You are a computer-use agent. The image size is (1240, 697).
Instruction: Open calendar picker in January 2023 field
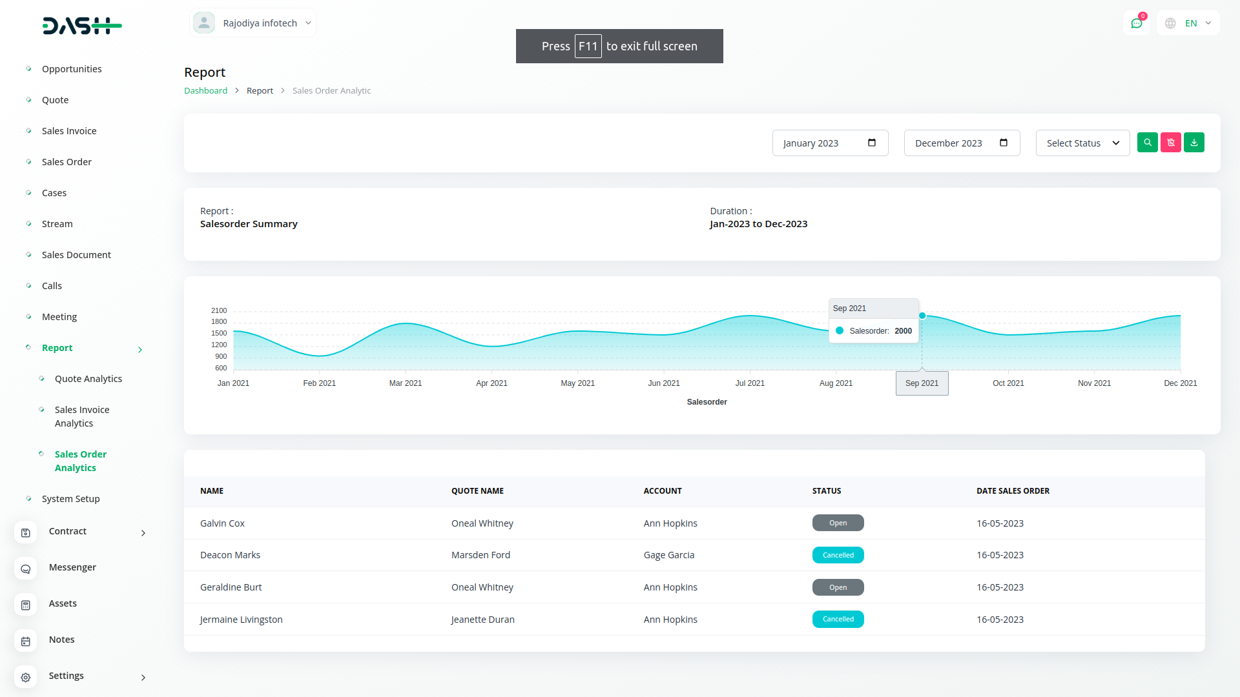click(871, 143)
